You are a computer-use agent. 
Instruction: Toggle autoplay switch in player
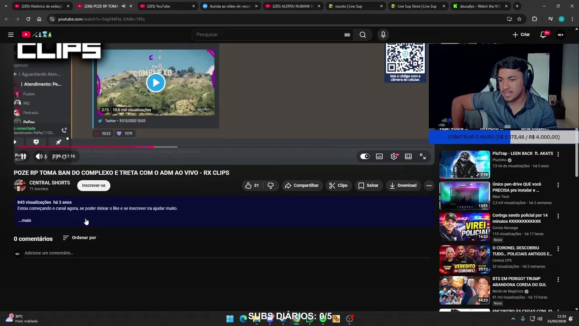(x=365, y=156)
